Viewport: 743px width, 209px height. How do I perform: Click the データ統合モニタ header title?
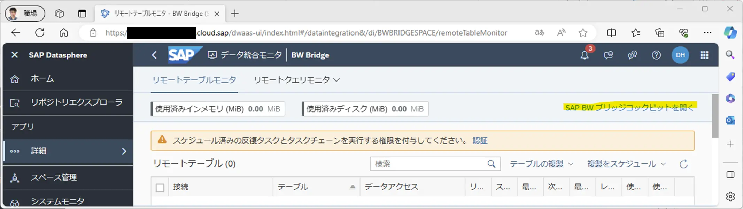251,55
